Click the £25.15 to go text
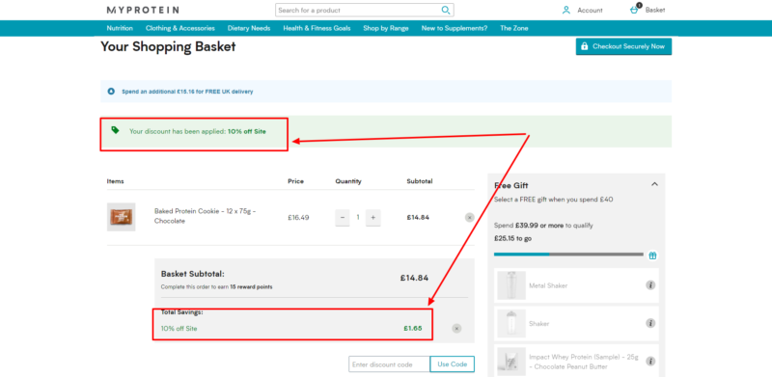This screenshot has height=377, width=772. tap(512, 238)
